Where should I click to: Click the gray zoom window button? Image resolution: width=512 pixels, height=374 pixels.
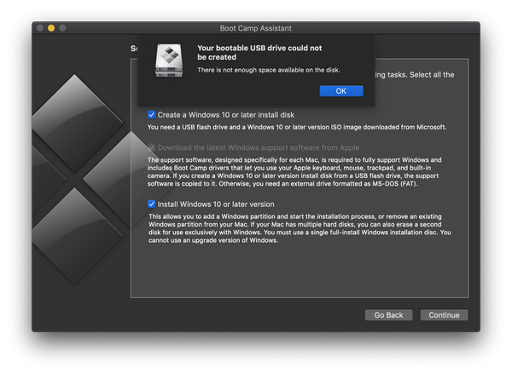click(62, 28)
